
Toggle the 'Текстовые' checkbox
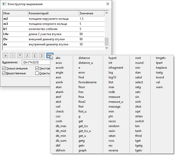tap(37, 68)
